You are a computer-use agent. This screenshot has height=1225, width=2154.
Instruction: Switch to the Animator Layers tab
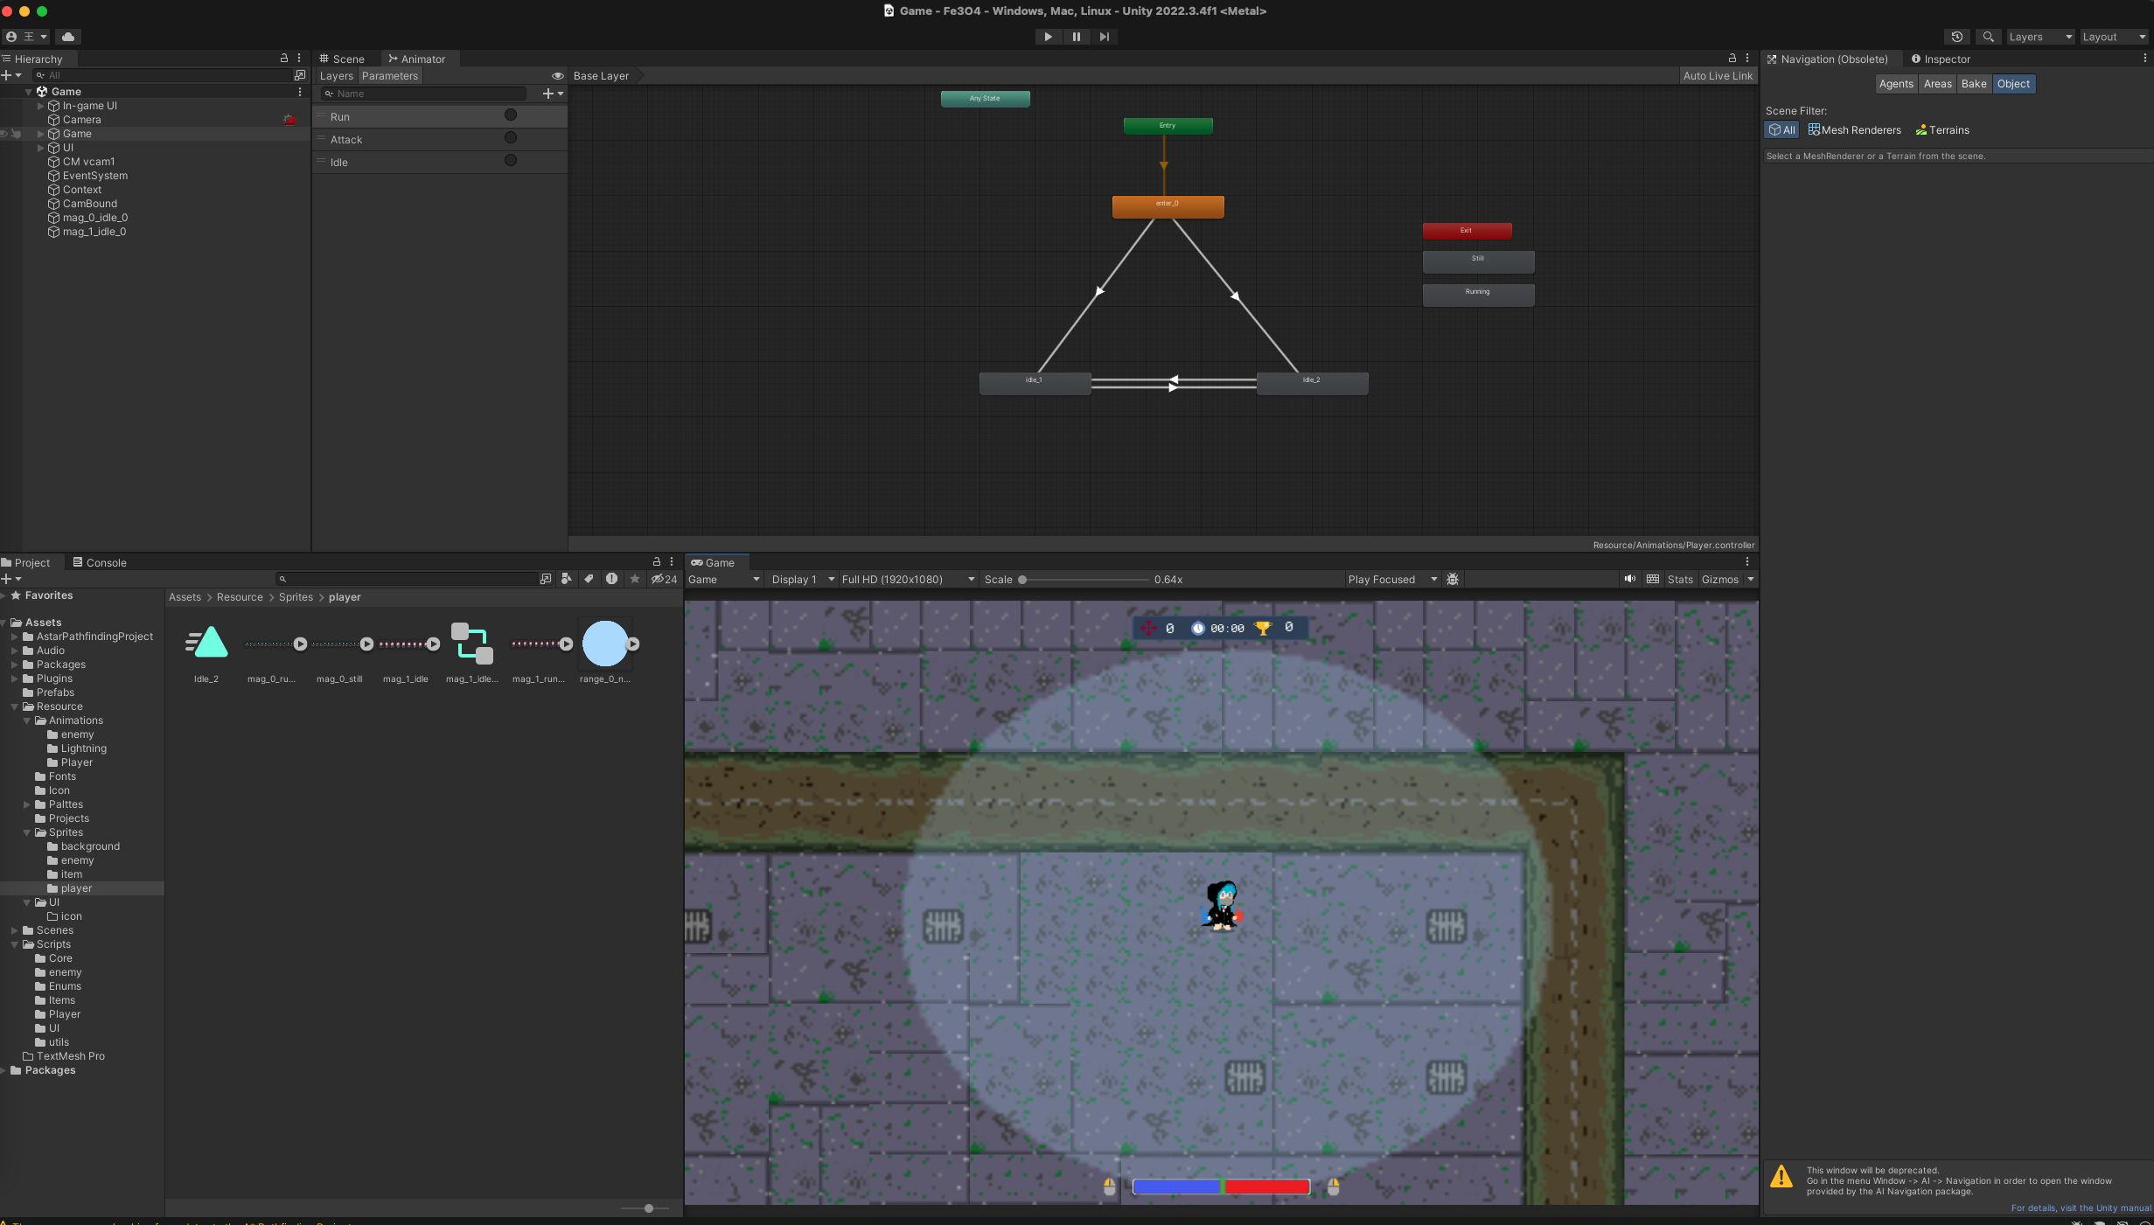(x=336, y=76)
